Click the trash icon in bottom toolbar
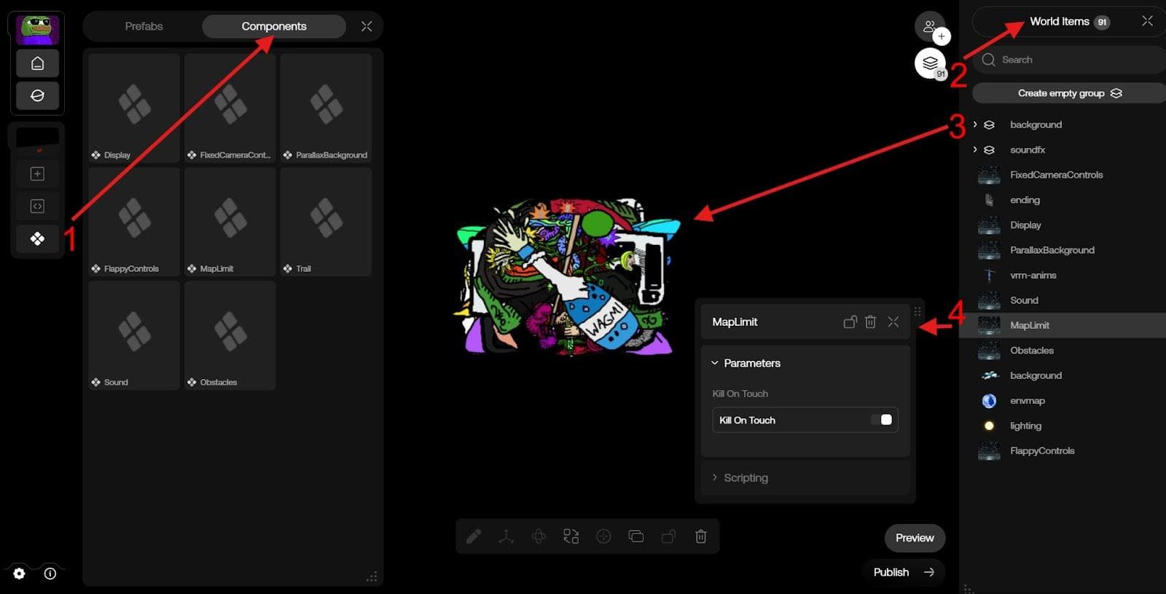The image size is (1166, 594). pos(701,536)
